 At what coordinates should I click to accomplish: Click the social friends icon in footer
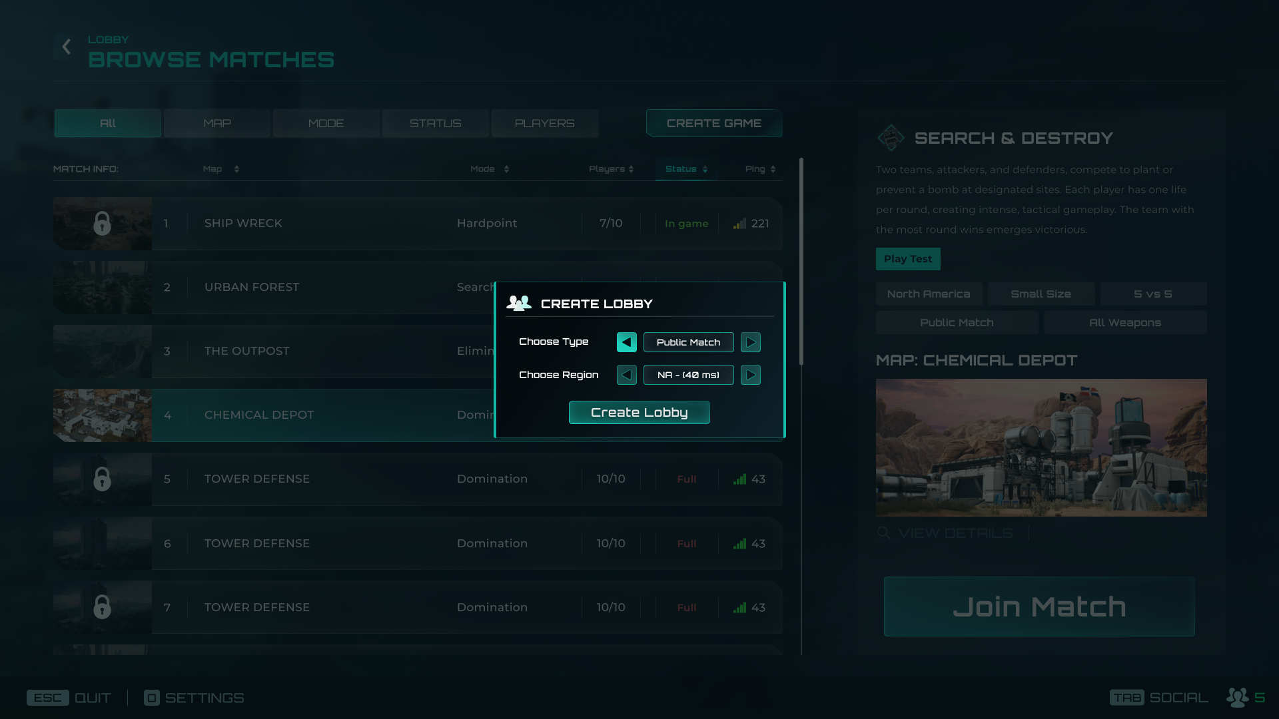tap(1237, 697)
